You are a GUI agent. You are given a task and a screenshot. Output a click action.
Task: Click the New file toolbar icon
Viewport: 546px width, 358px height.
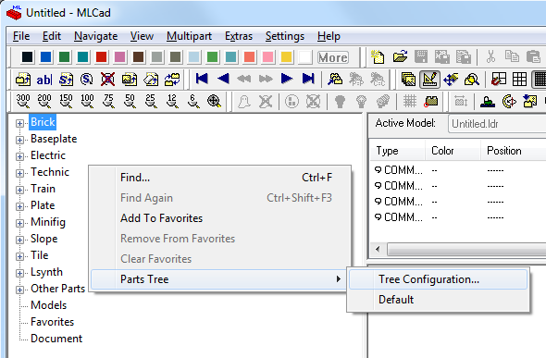[378, 57]
